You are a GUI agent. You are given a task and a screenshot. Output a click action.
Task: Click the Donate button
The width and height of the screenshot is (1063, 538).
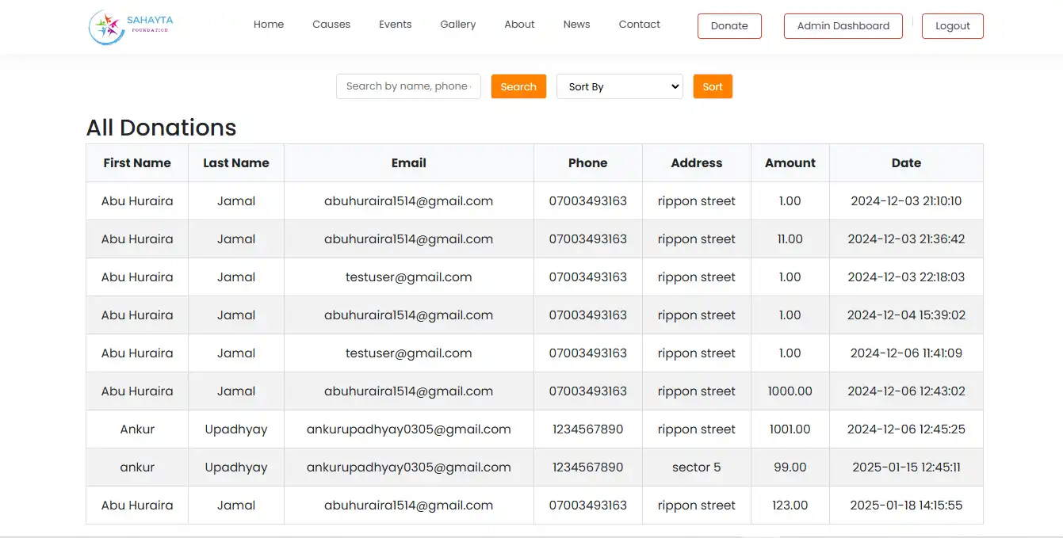(x=729, y=26)
